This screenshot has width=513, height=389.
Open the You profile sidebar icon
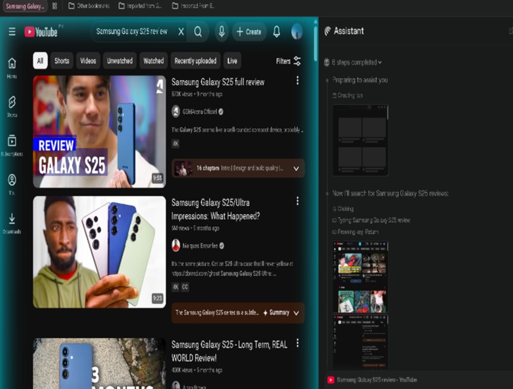point(12,184)
